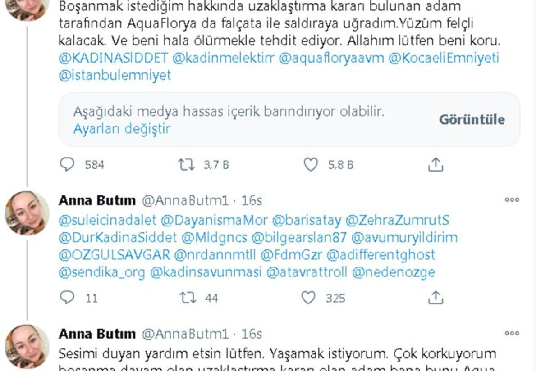Retweet the tweet with 3,7 B retweets
Image resolution: width=541 pixels, height=371 pixels.
[x=186, y=165]
